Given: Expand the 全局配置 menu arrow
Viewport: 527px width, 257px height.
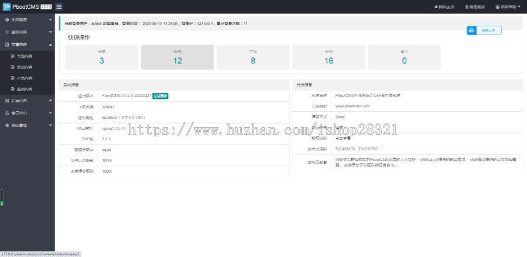Looking at the screenshot, I should 50,20.
